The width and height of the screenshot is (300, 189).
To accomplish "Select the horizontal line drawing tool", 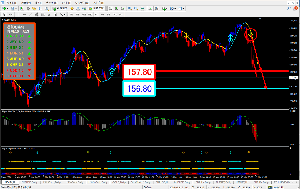I will 24,14.
